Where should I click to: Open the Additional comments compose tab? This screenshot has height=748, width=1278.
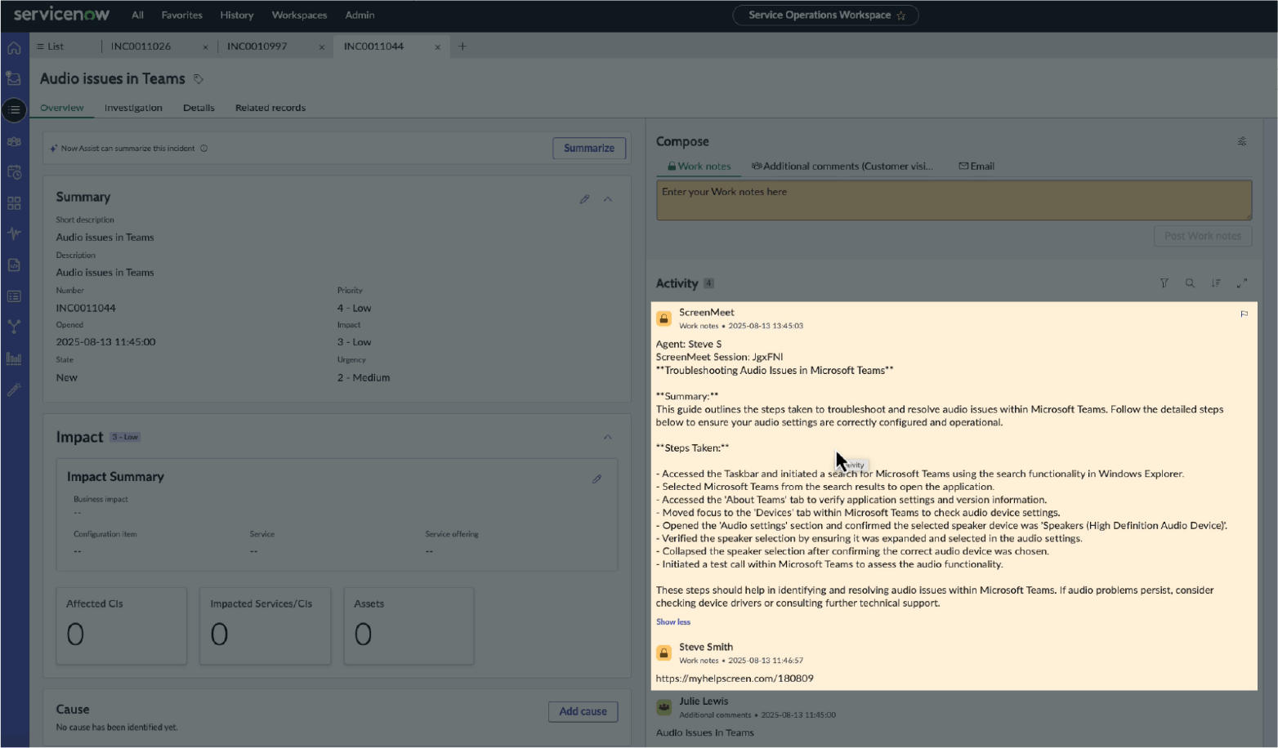coord(843,166)
